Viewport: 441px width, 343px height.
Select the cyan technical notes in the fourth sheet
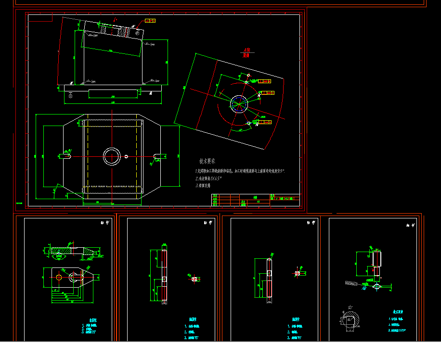(x=397, y=322)
